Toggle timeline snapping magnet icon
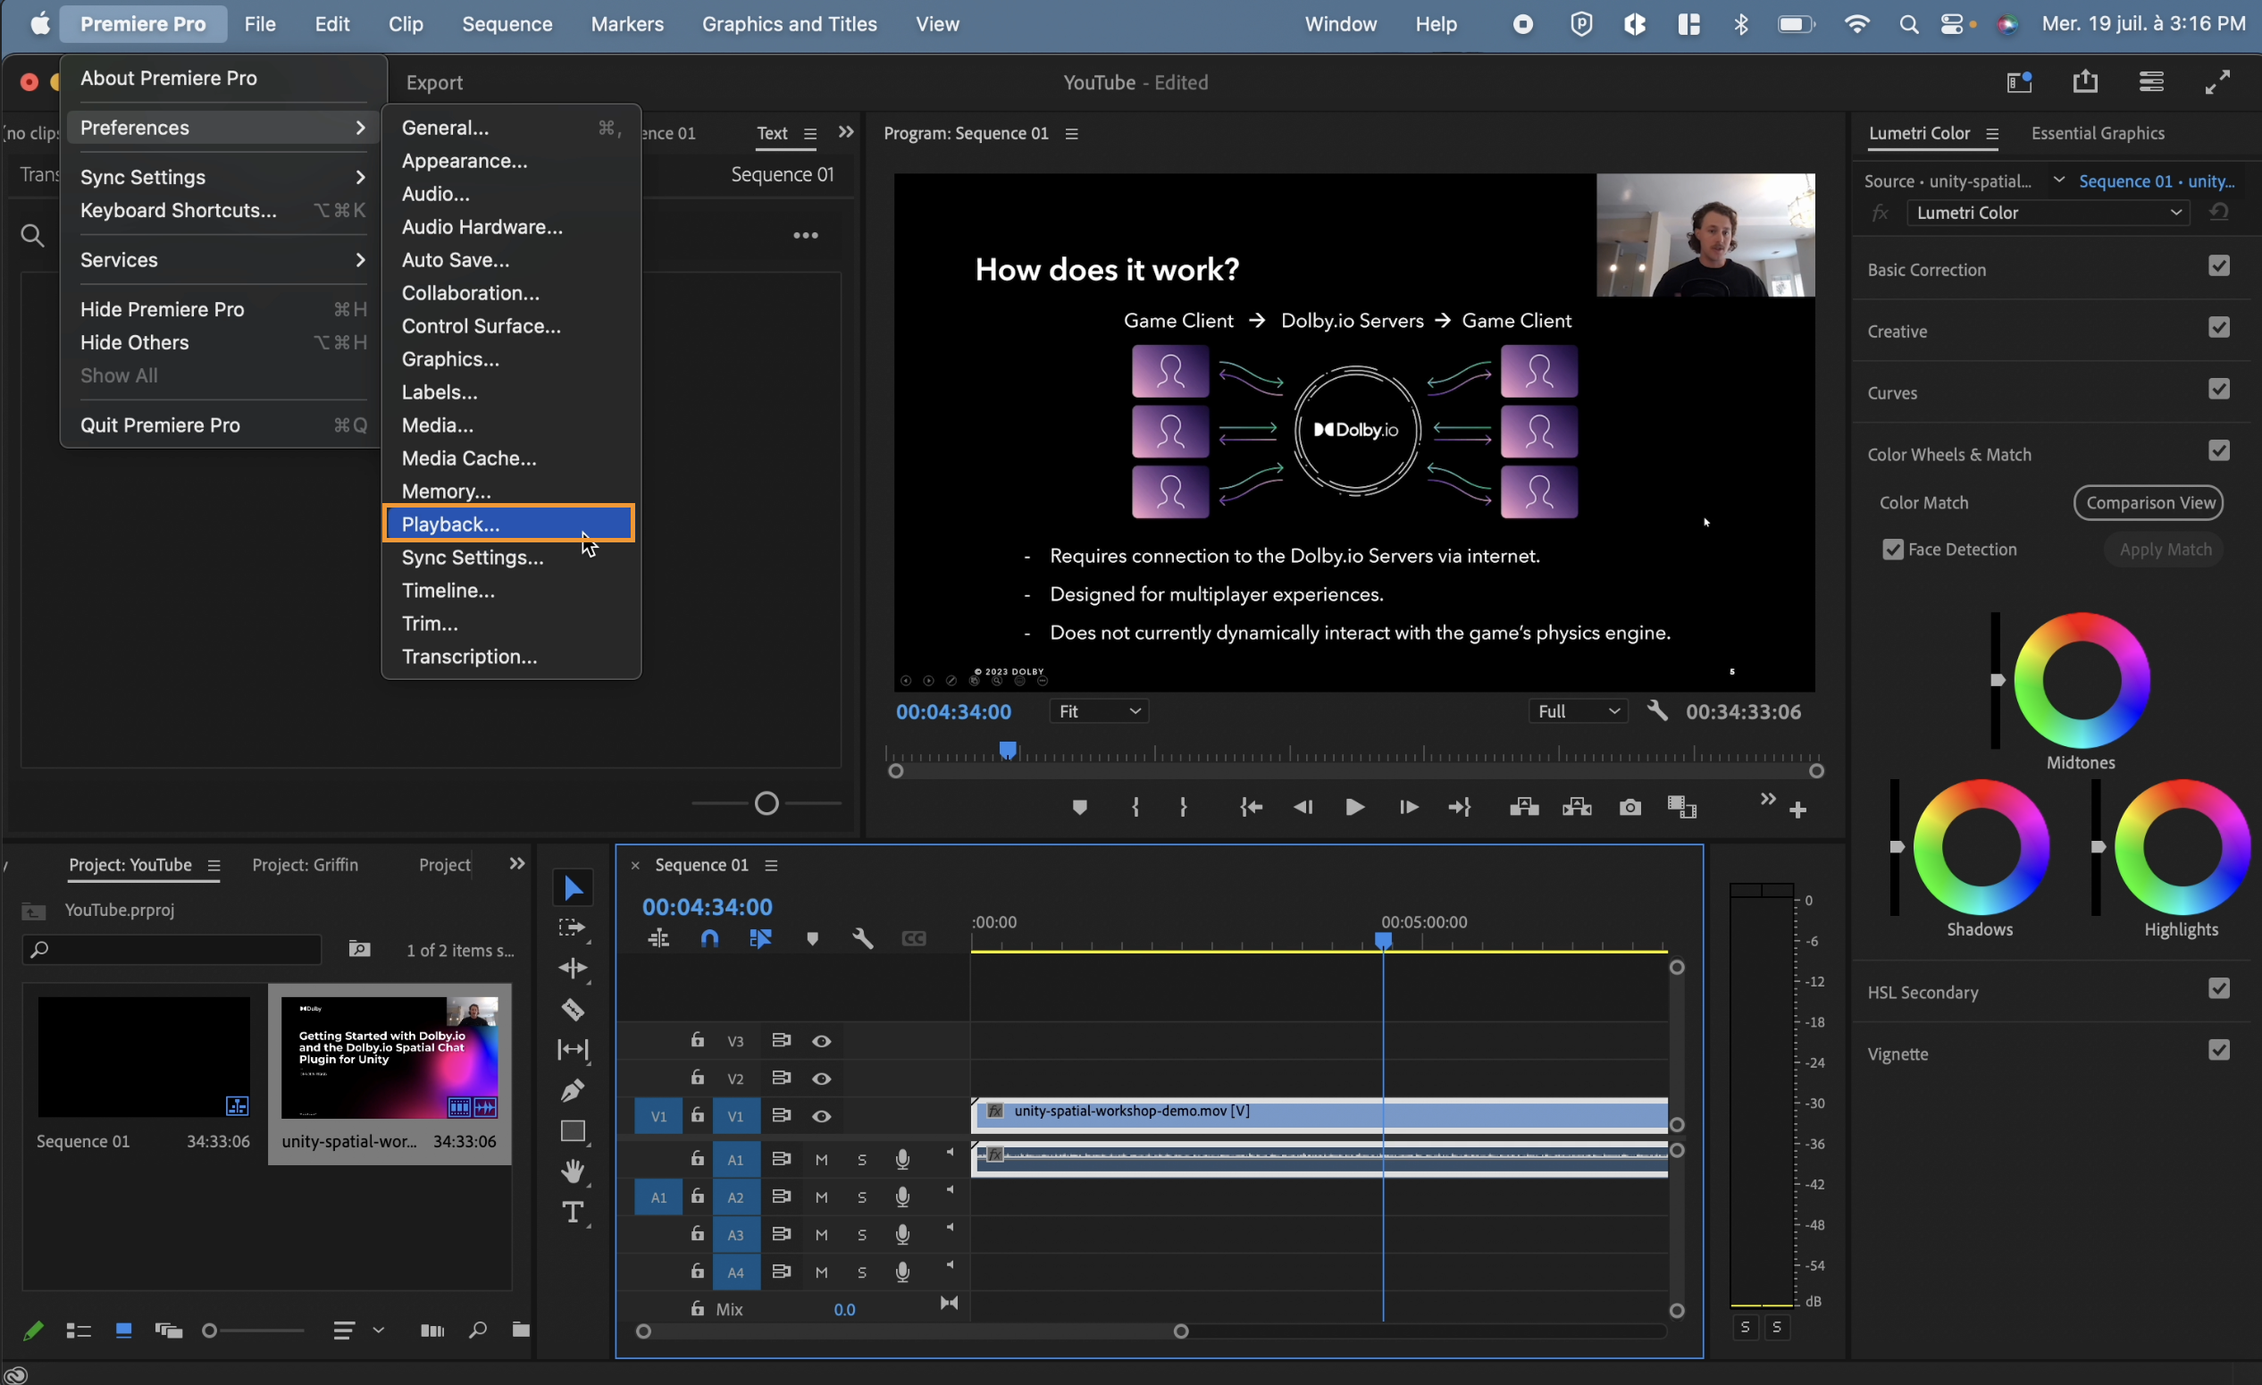Viewport: 2262px width, 1385px height. [709, 938]
